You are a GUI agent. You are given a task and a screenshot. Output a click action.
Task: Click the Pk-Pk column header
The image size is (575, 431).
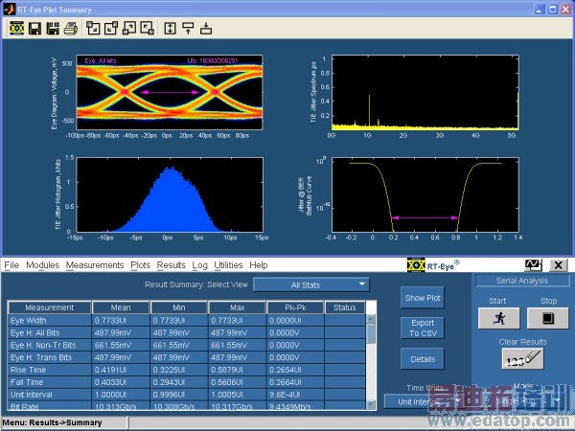point(295,307)
